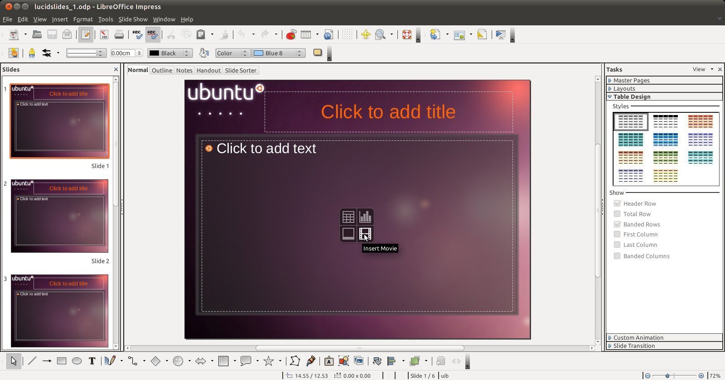Viewport: 725px width, 380px height.
Task: Open the line color Black dropdown
Action: tap(170, 53)
